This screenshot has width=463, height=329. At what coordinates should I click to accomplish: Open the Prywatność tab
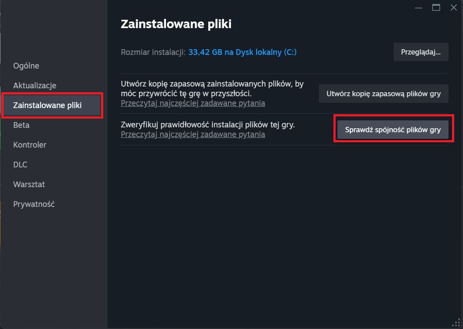coord(34,204)
